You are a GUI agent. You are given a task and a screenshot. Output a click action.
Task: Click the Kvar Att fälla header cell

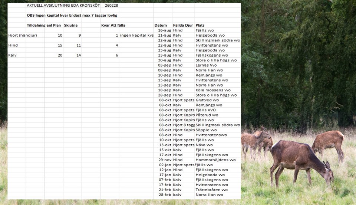pos(113,25)
